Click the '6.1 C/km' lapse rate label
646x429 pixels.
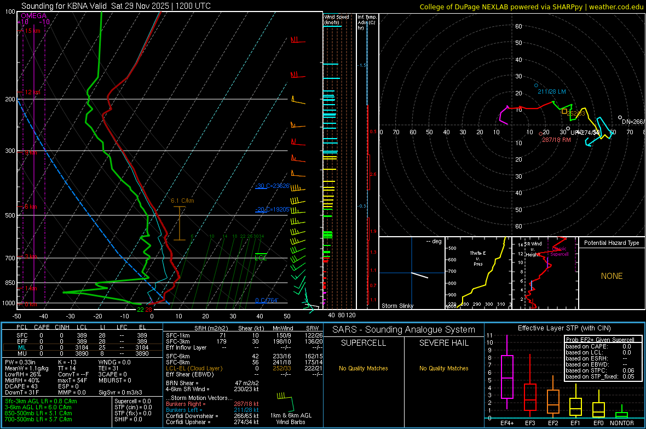point(182,201)
